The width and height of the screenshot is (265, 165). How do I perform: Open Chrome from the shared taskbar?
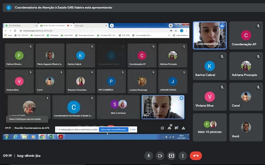click(42, 137)
